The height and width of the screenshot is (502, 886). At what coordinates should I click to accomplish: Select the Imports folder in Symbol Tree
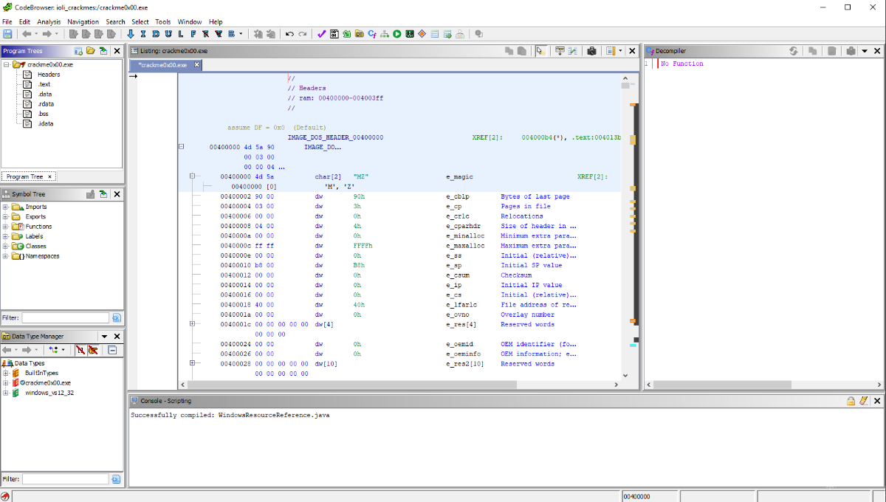click(35, 207)
